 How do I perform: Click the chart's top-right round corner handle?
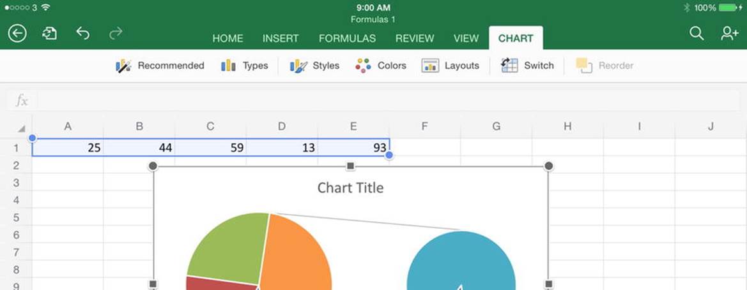[548, 166]
